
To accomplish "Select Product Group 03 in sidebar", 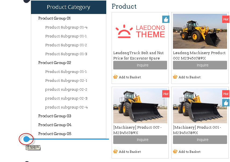I will pos(55,116).
